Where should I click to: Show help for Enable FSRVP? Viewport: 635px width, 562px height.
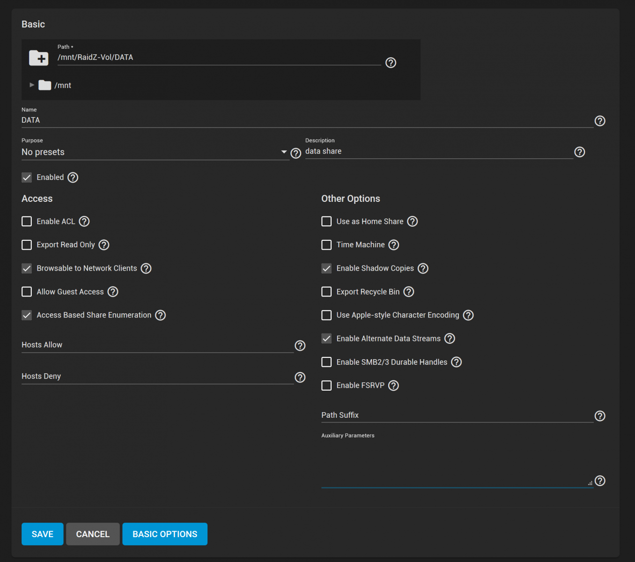pyautogui.click(x=393, y=385)
